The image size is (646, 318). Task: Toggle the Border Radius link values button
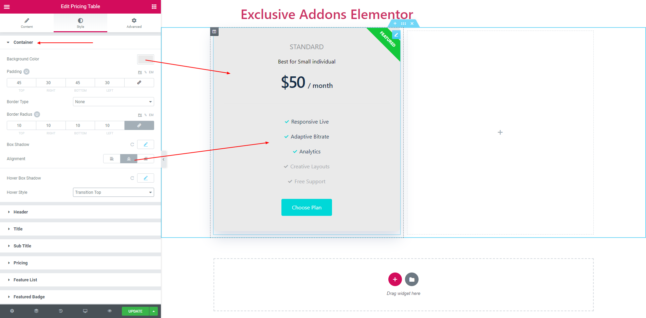(x=139, y=126)
